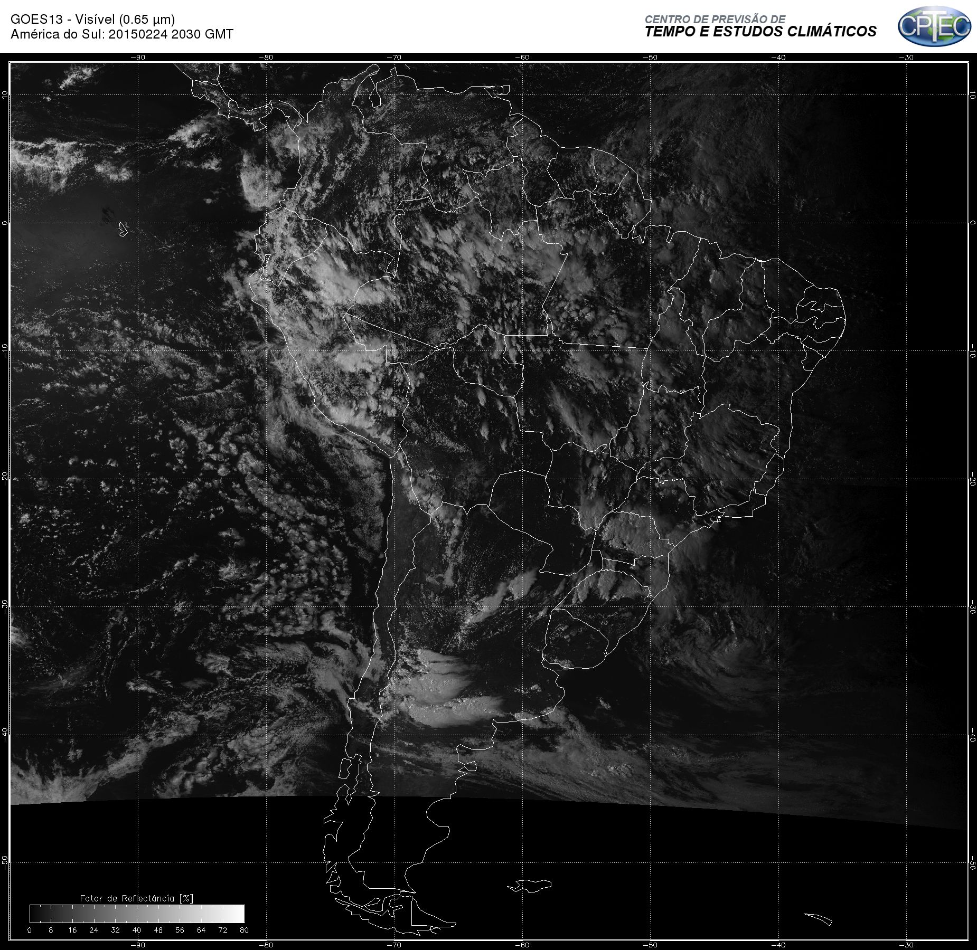The width and height of the screenshot is (977, 950).
Task: Click the '72' tick on reflectance scale
Action: point(223,930)
